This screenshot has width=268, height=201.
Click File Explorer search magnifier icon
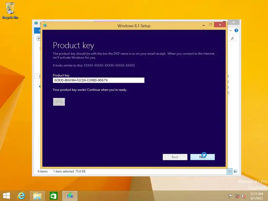[x=232, y=39]
